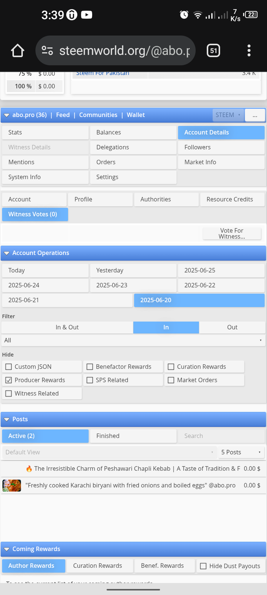Open the Communities link

click(98, 115)
